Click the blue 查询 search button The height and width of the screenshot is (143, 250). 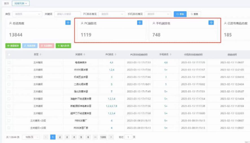pos(180,14)
